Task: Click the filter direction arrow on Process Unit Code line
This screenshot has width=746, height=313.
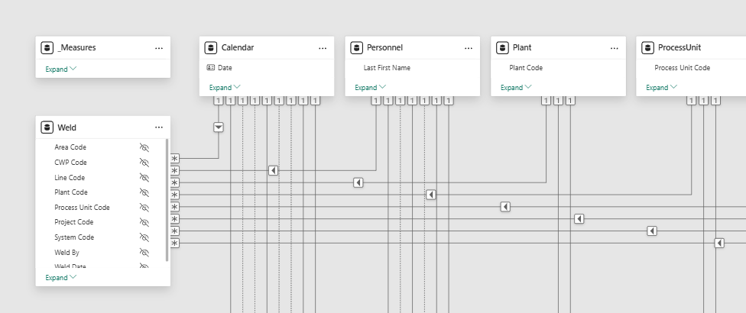Action: pos(505,207)
